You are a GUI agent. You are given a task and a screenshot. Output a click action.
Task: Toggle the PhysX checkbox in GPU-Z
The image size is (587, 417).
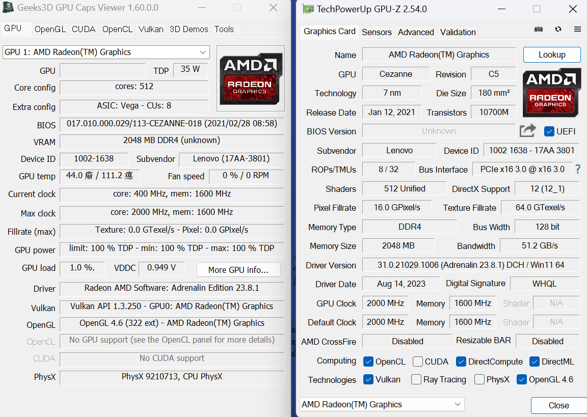(x=479, y=380)
